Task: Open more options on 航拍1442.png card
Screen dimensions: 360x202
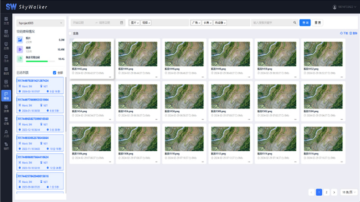Action: click(111, 77)
